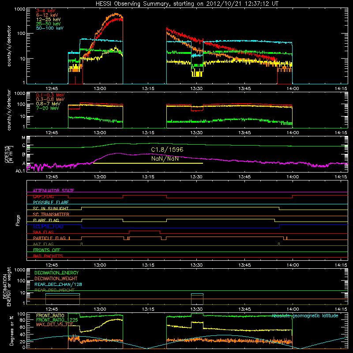Click the FRONT_RATIO_1225 legend label
The image size is (353, 353).
tap(57, 320)
